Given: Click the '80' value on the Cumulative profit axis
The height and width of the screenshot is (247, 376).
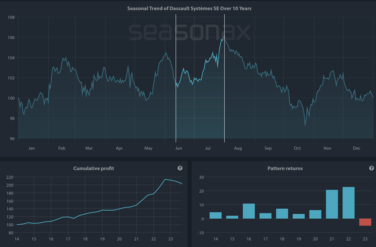Looking at the screenshot, I should click(11, 233).
